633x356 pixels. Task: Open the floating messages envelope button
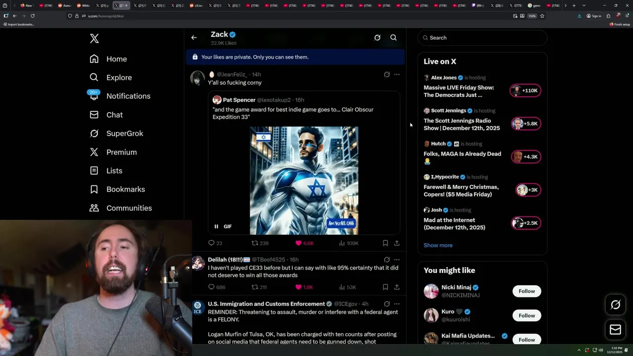(615, 329)
